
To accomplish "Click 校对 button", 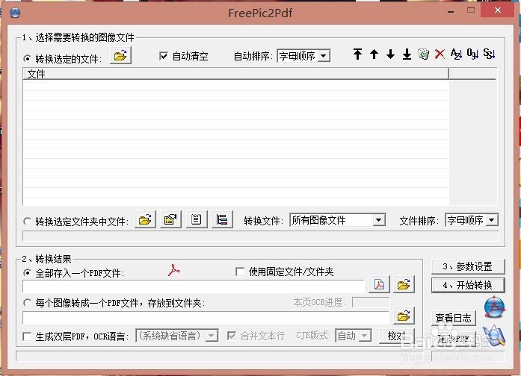I will tap(397, 336).
